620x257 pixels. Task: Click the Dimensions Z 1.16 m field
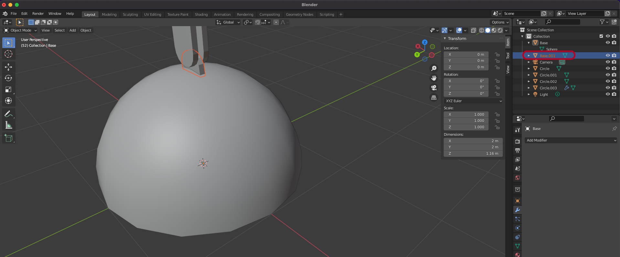click(x=473, y=153)
